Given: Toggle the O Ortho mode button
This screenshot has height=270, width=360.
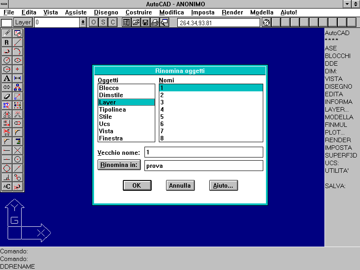Looking at the screenshot, I should 94,22.
